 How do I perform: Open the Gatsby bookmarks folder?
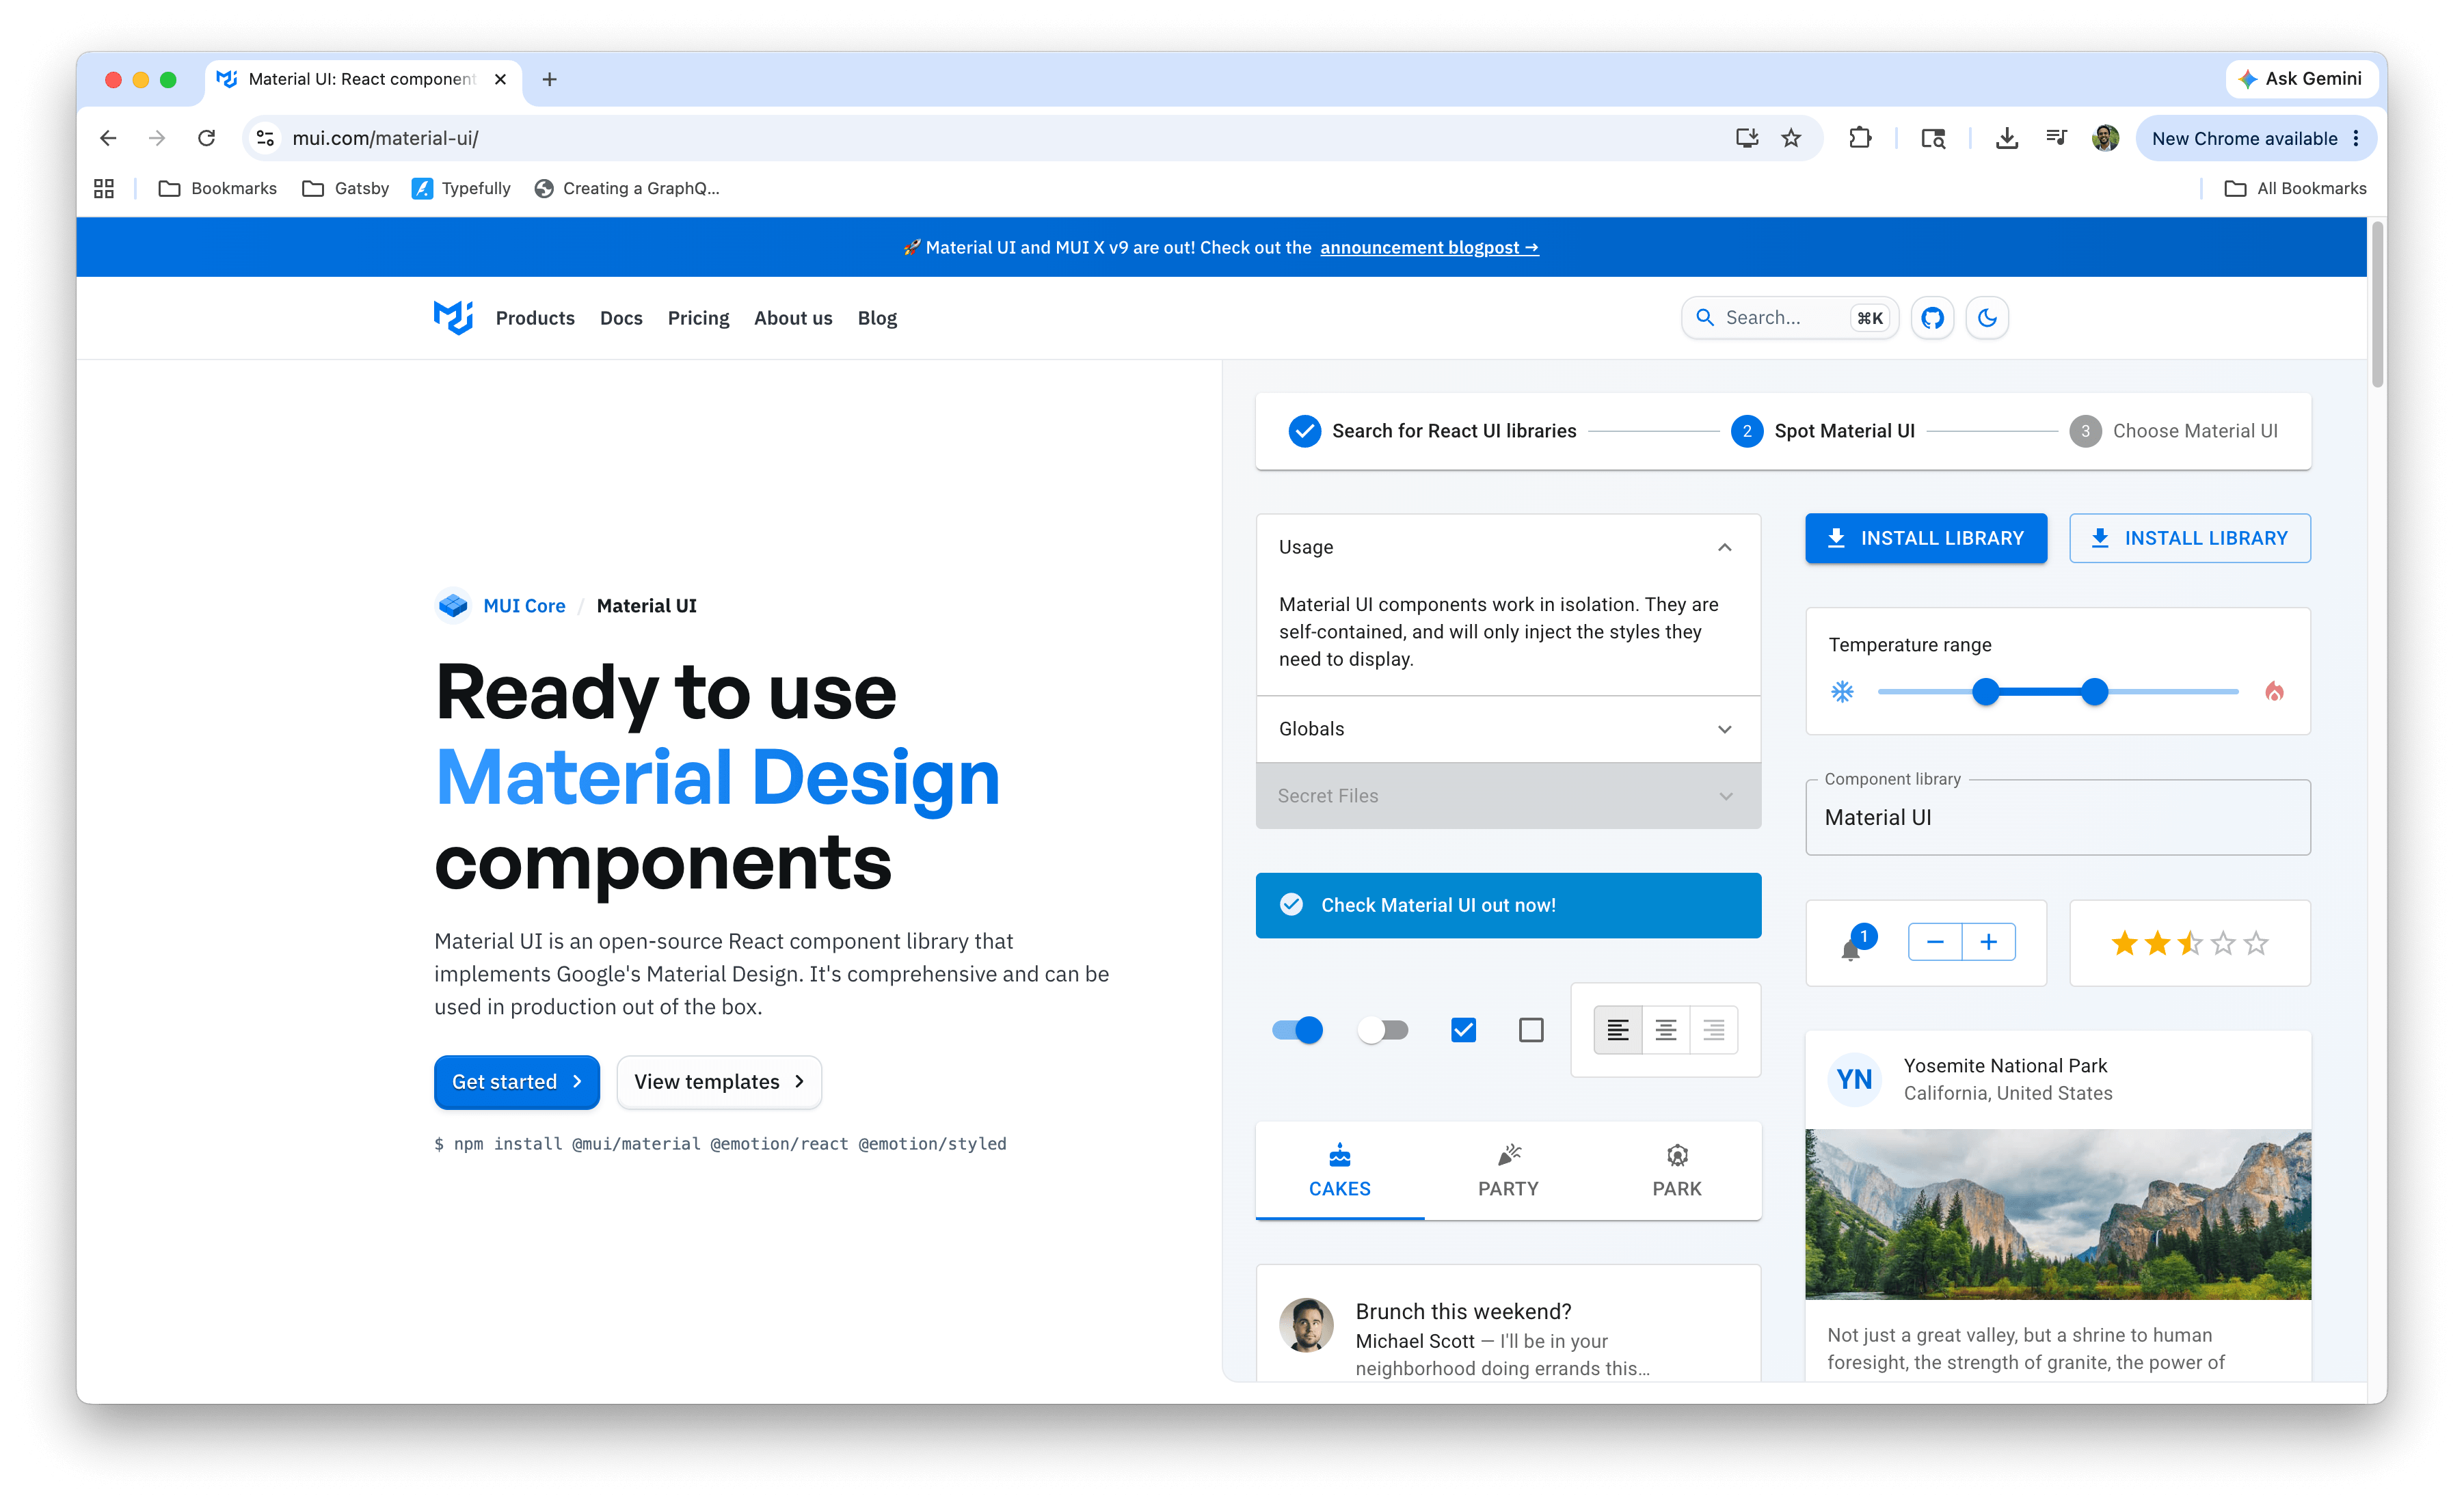coord(345,188)
